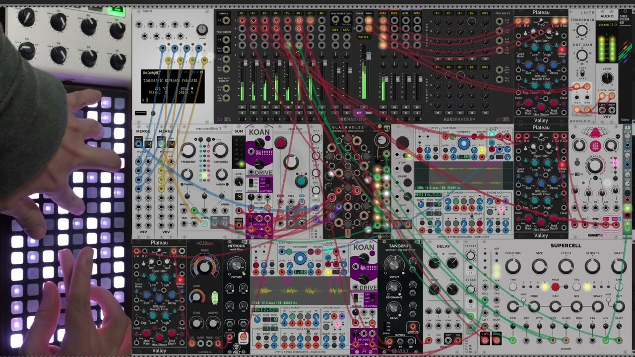Click the ADSR REL knob
Screen dimensions: 635x357
pyautogui.click(x=316, y=190)
